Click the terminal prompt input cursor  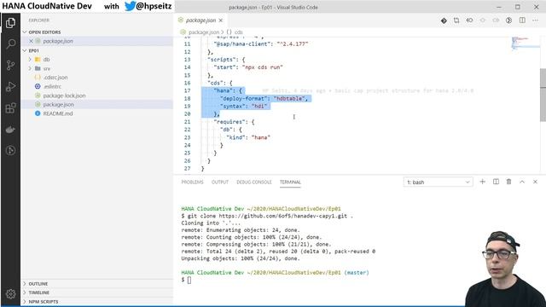[189, 280]
